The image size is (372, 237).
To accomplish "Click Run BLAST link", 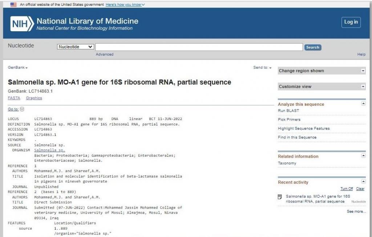I will (288, 111).
